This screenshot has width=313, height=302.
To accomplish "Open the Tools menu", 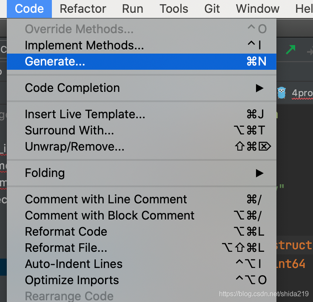I will [174, 9].
